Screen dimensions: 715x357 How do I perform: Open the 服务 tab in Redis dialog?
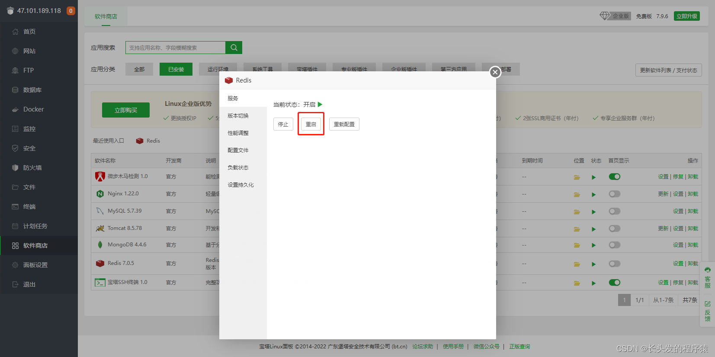tap(243, 98)
